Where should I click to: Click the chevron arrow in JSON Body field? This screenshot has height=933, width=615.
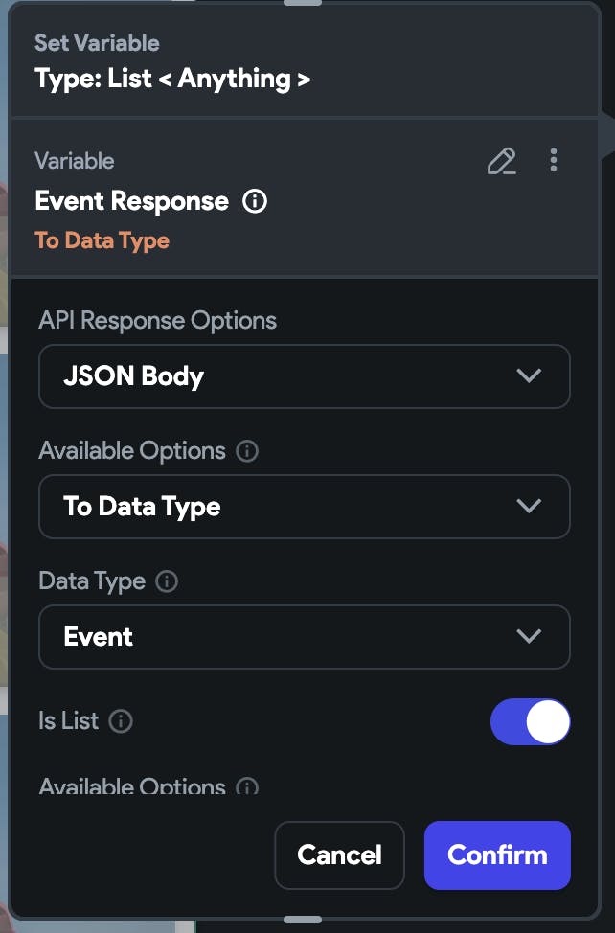[x=529, y=375]
